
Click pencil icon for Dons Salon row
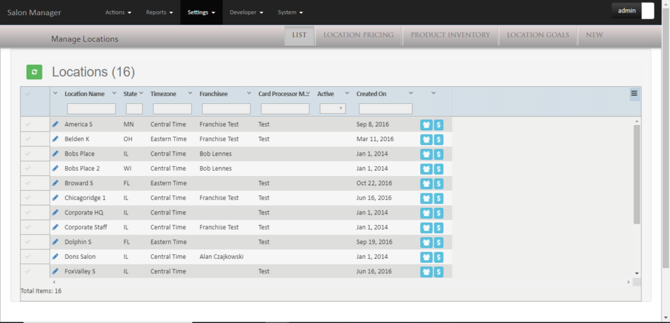click(x=56, y=257)
